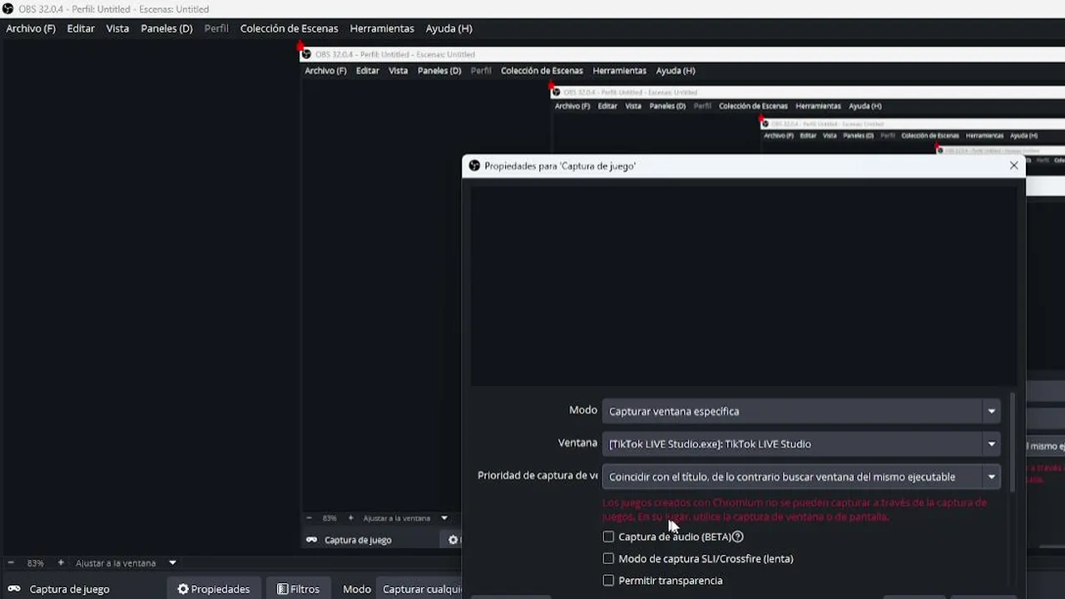Click the 83% value in the nested preview
The width and height of the screenshot is (1065, 599).
click(329, 518)
